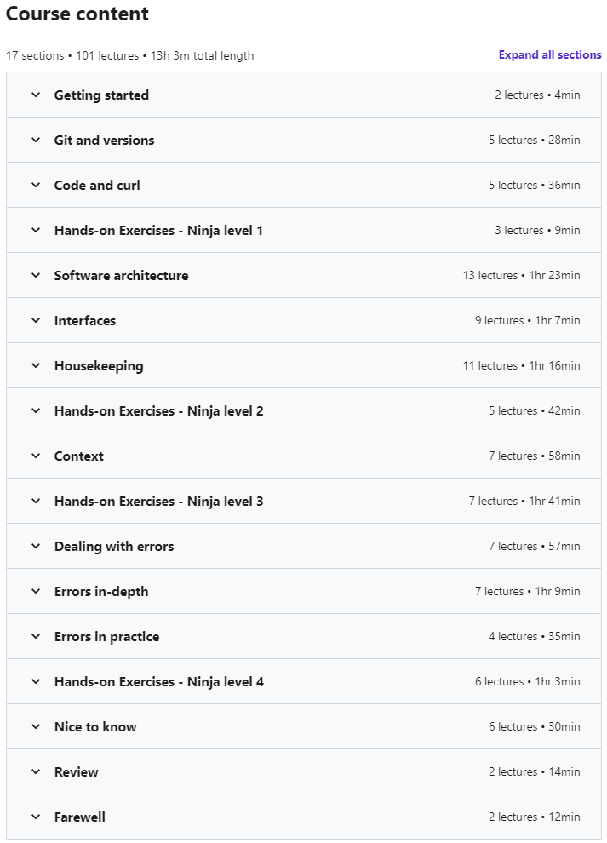Expand the Nice to know chevron
The width and height of the screenshot is (607, 843).
pyautogui.click(x=36, y=727)
